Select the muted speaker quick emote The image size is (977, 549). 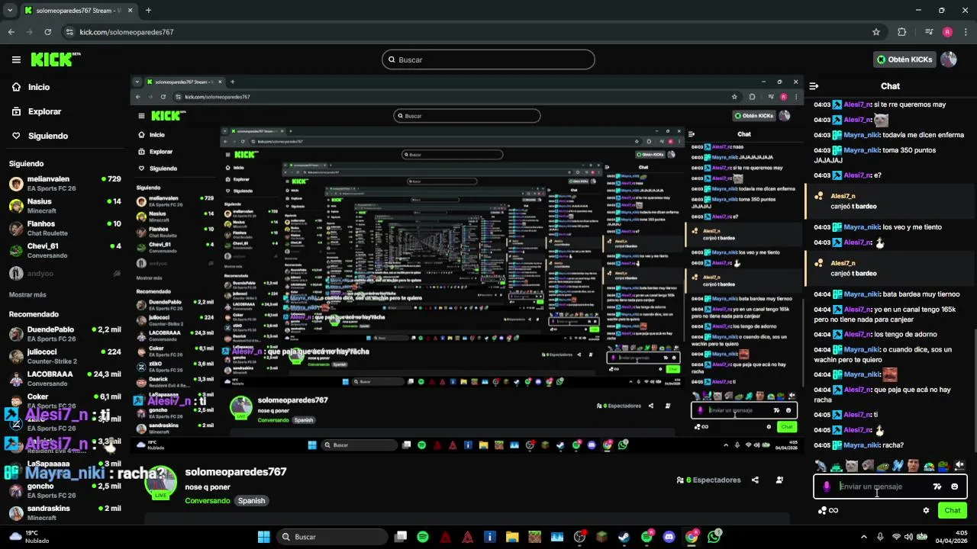pos(959,465)
